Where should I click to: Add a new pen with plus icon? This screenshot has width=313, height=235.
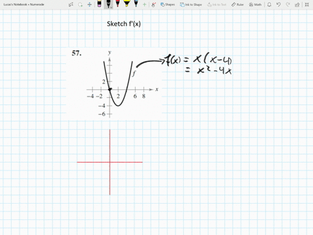pos(144,5)
